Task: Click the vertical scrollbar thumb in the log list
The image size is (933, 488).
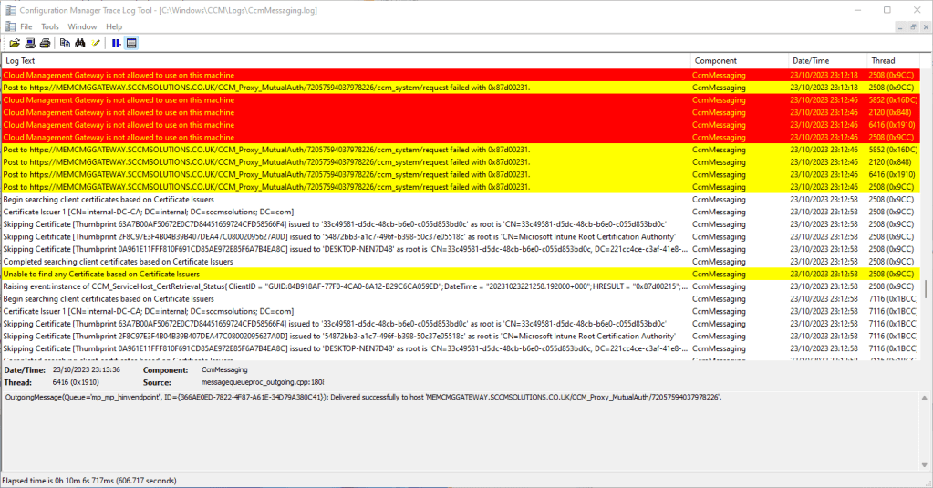Action: (x=927, y=288)
